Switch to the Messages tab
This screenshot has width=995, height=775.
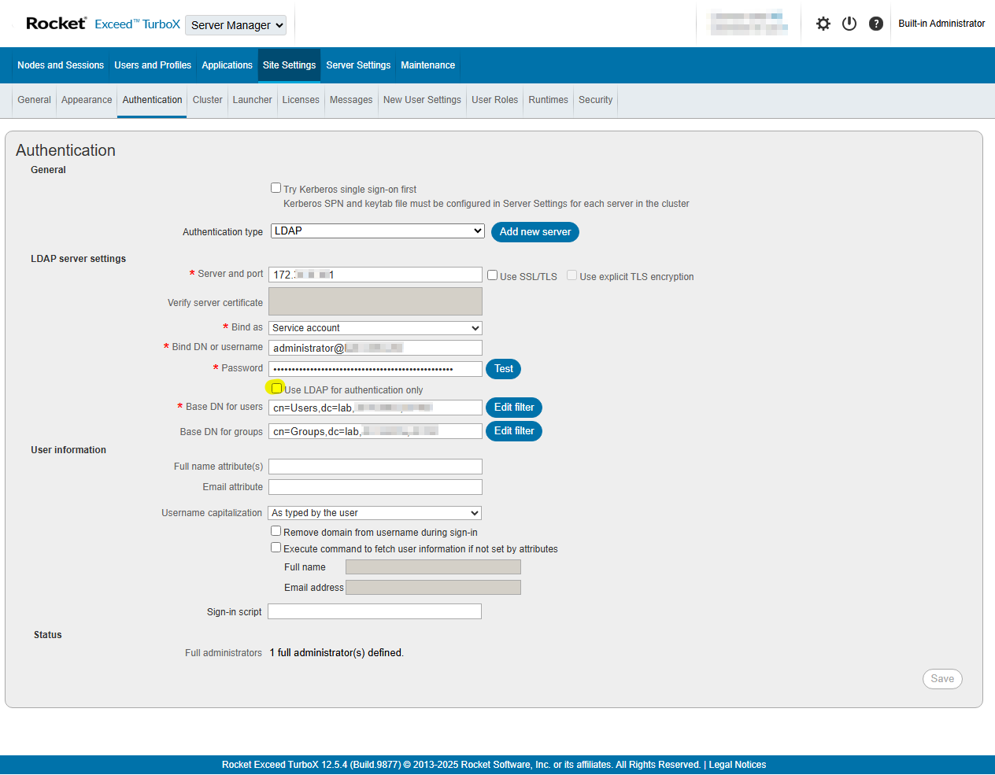pyautogui.click(x=351, y=100)
